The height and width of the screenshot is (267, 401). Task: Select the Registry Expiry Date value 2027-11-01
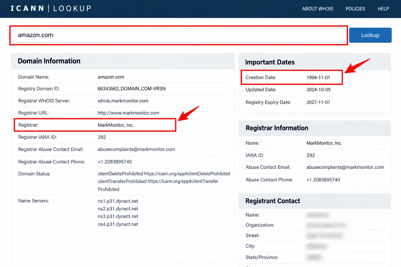point(318,102)
